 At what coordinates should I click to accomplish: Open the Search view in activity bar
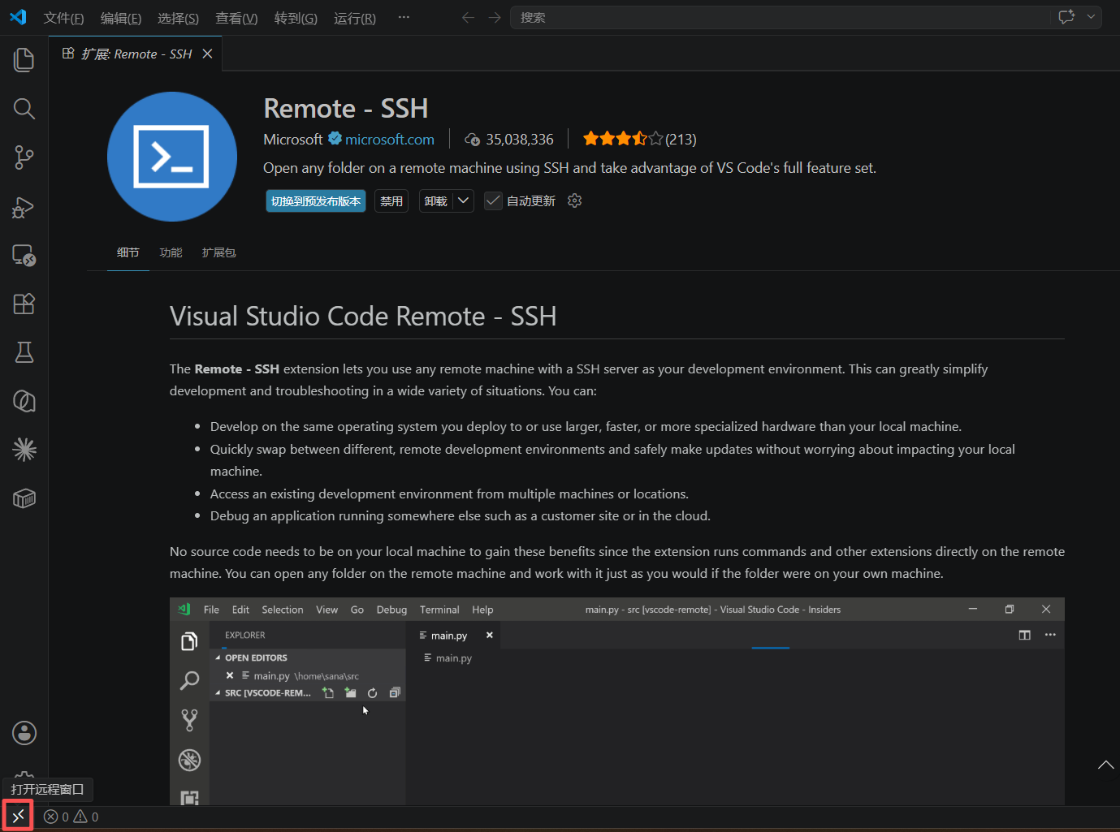24,109
